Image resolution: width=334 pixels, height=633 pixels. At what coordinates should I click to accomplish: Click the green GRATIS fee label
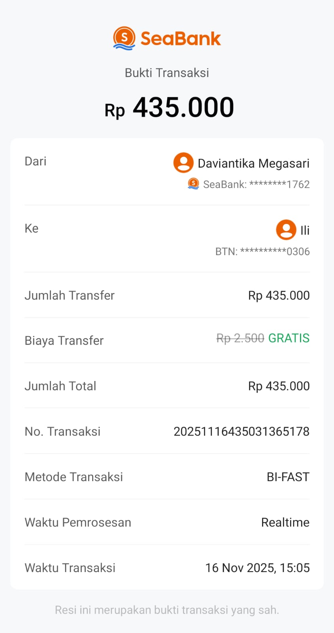pyautogui.click(x=289, y=338)
